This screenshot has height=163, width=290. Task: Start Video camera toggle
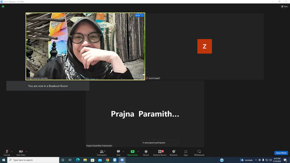coord(21,153)
